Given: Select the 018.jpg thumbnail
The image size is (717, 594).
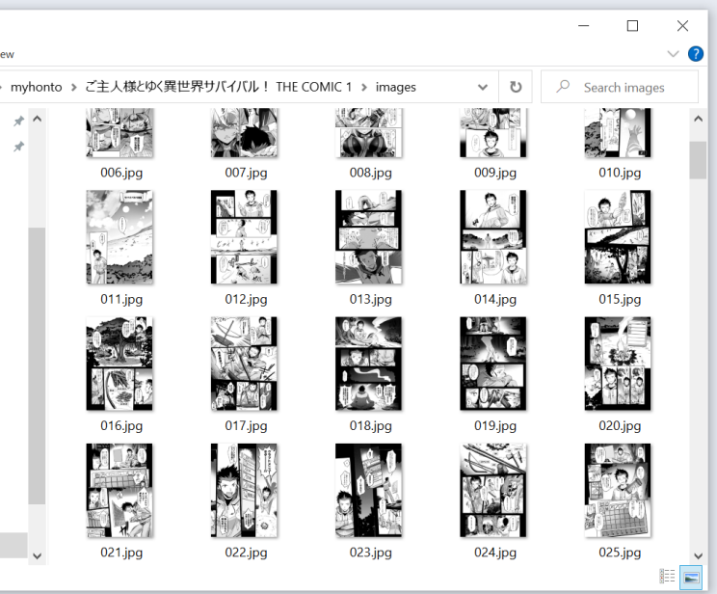Looking at the screenshot, I should [368, 364].
